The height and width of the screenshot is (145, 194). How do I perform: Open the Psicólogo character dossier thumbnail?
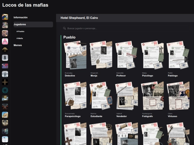click(152, 55)
